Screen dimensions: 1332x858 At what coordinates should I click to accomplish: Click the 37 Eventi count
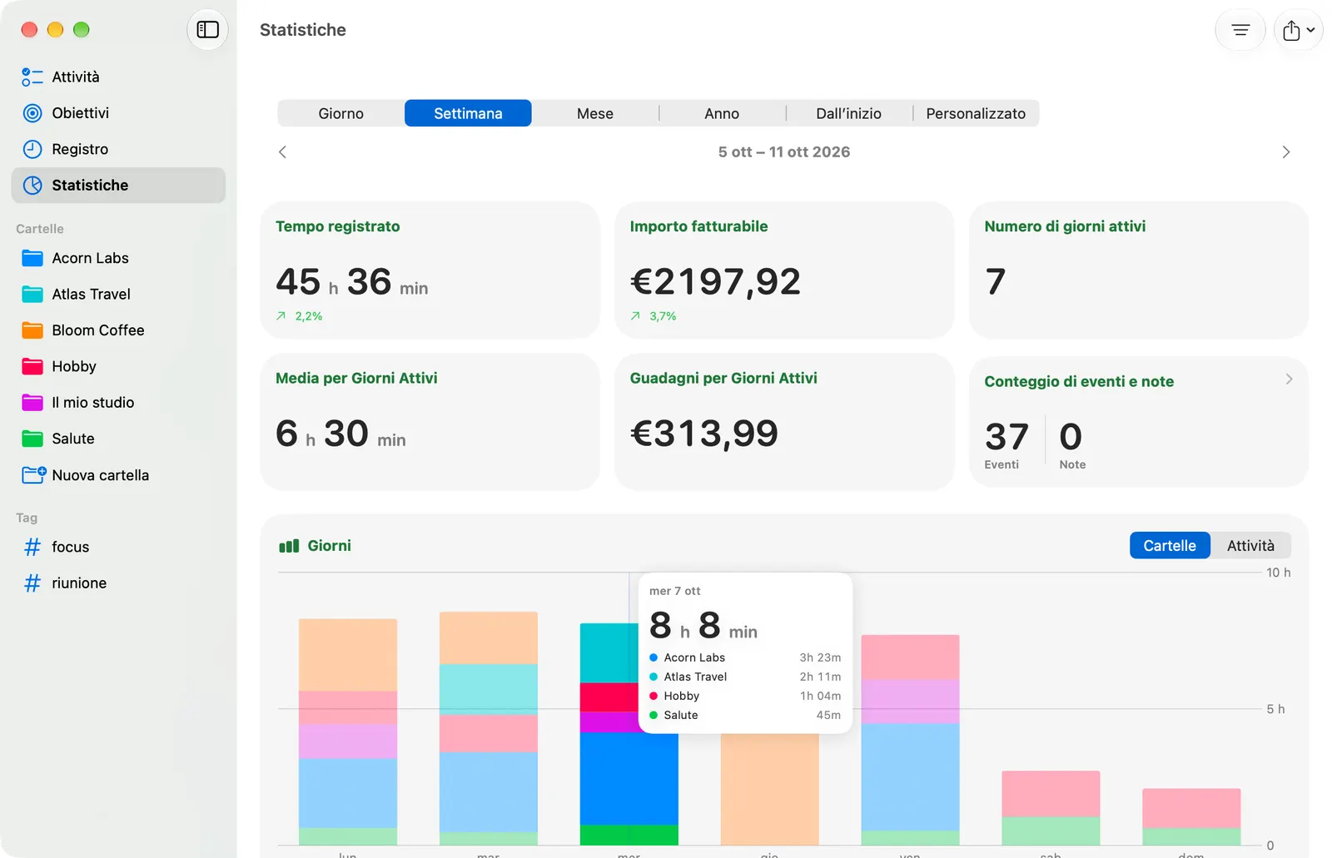tap(1006, 445)
